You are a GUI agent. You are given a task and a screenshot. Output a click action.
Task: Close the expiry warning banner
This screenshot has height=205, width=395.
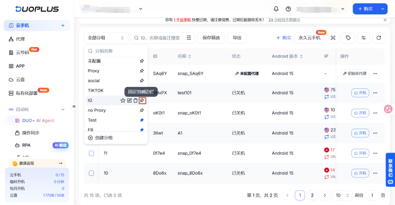[x=385, y=20]
